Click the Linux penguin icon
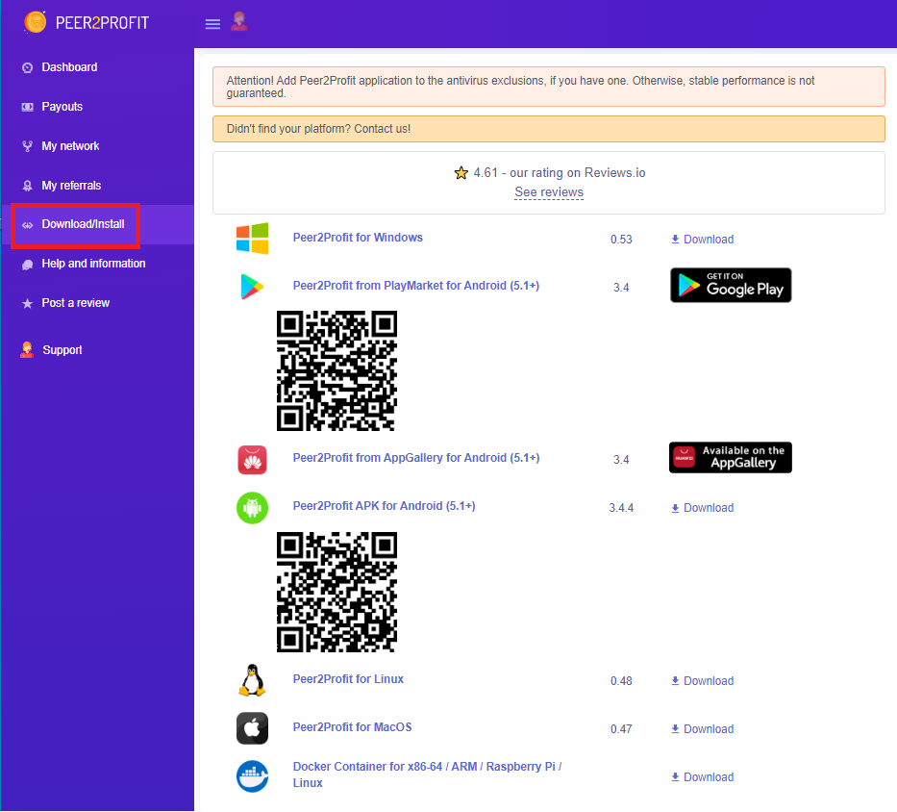The width and height of the screenshot is (897, 812). click(x=252, y=680)
